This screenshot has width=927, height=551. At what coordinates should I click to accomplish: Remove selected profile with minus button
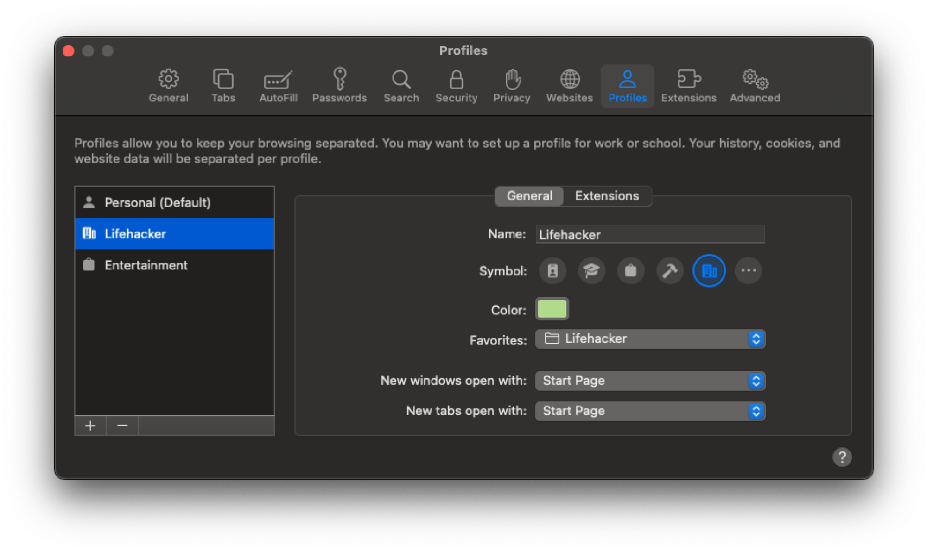coord(122,426)
